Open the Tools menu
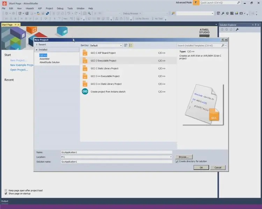Screen dimensions: 262x209 [x=70, y=8]
